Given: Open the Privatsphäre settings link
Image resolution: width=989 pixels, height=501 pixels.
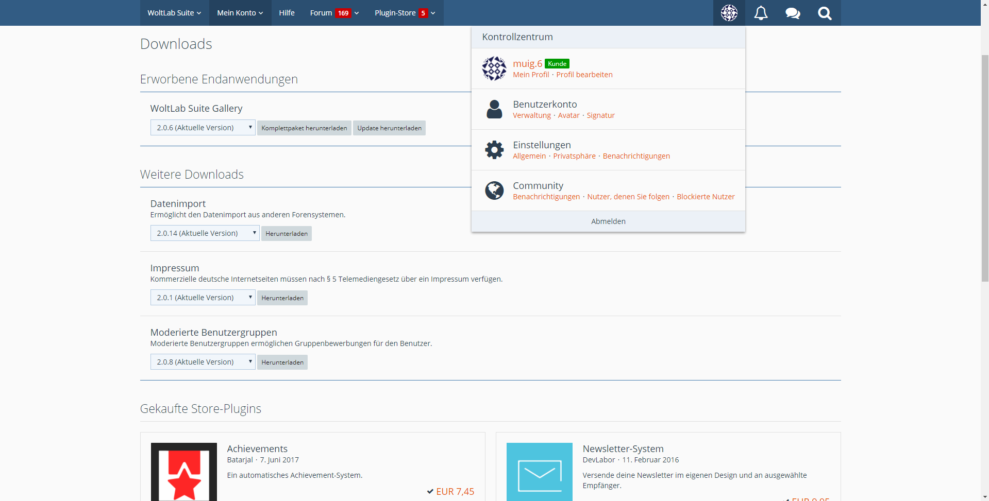Looking at the screenshot, I should tap(574, 156).
